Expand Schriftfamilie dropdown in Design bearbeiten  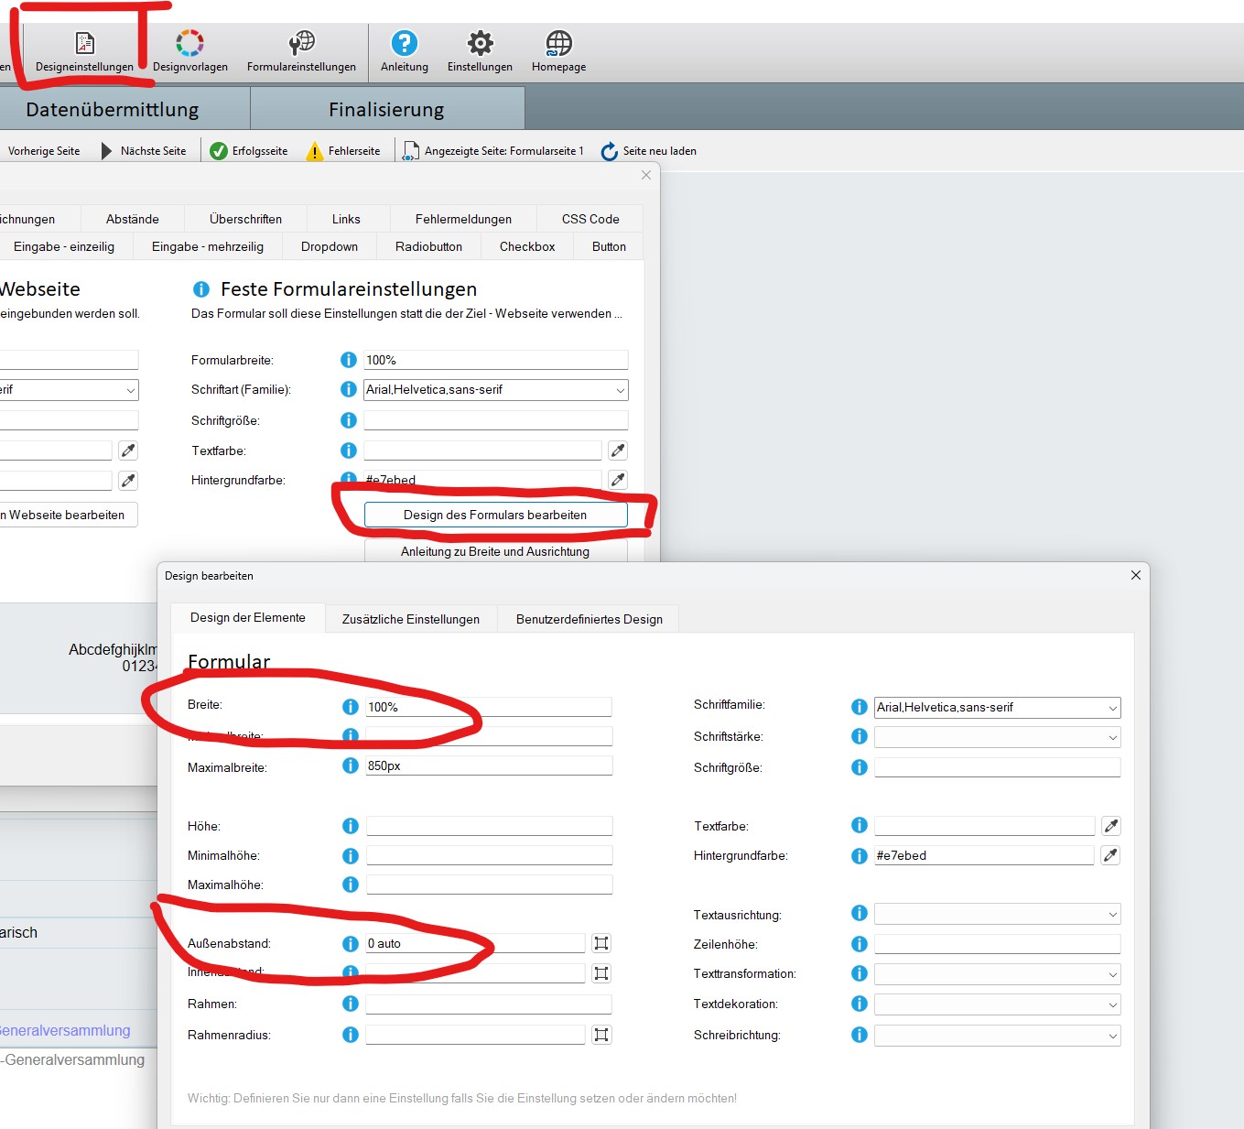(x=1112, y=708)
